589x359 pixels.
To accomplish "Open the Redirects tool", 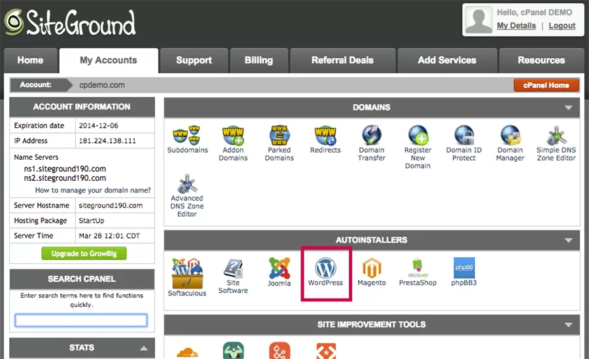I will click(x=325, y=140).
